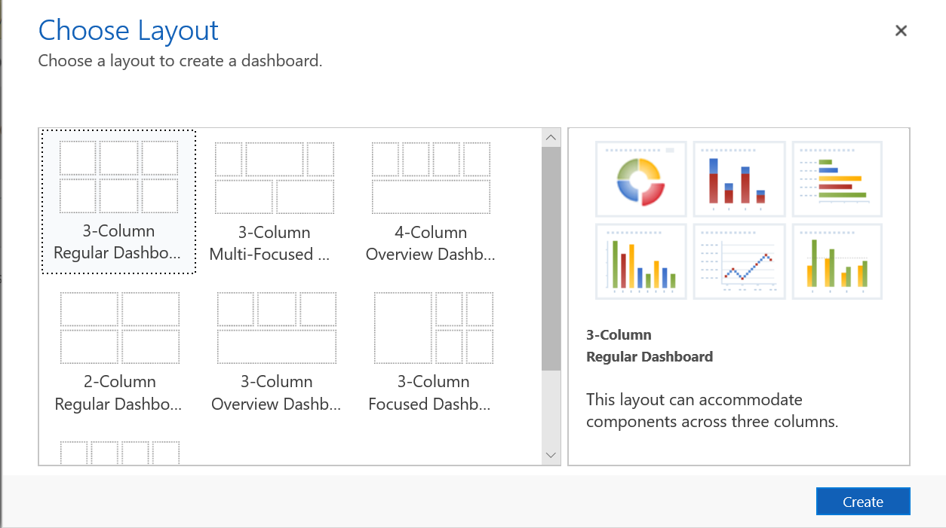
Task: Click the multi-colored column chart preview icon
Action: point(640,261)
